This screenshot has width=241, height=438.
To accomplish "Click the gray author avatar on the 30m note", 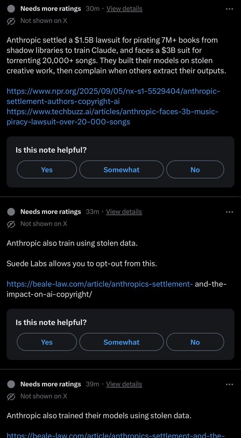I will pos(12,9).
